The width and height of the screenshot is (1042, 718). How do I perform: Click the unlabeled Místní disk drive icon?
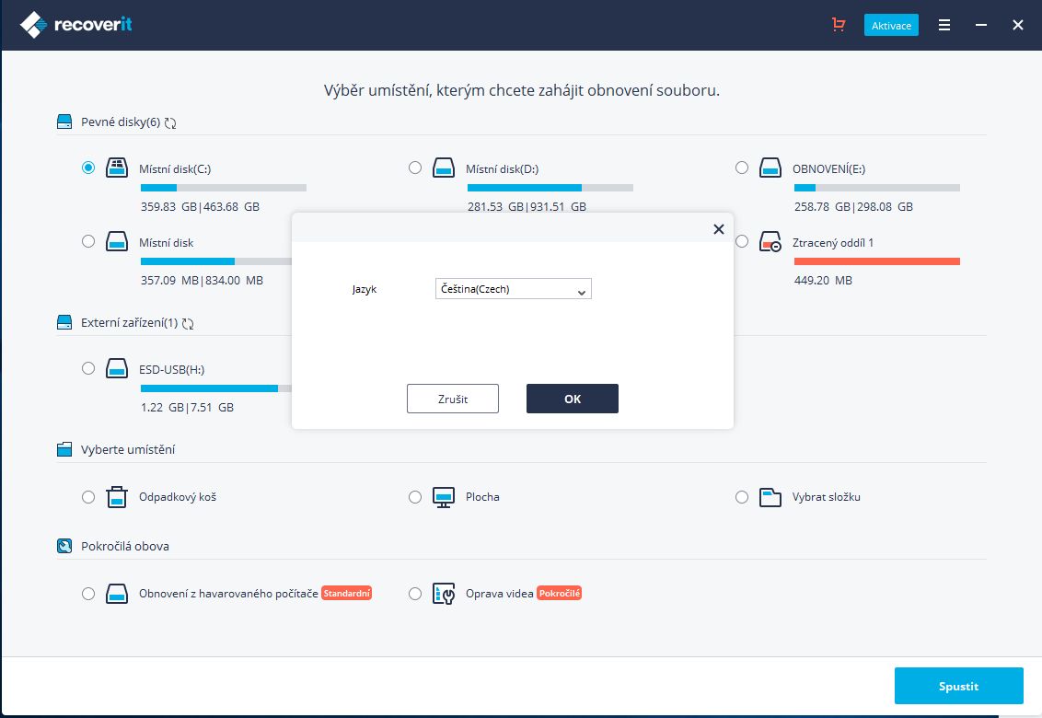click(x=117, y=241)
